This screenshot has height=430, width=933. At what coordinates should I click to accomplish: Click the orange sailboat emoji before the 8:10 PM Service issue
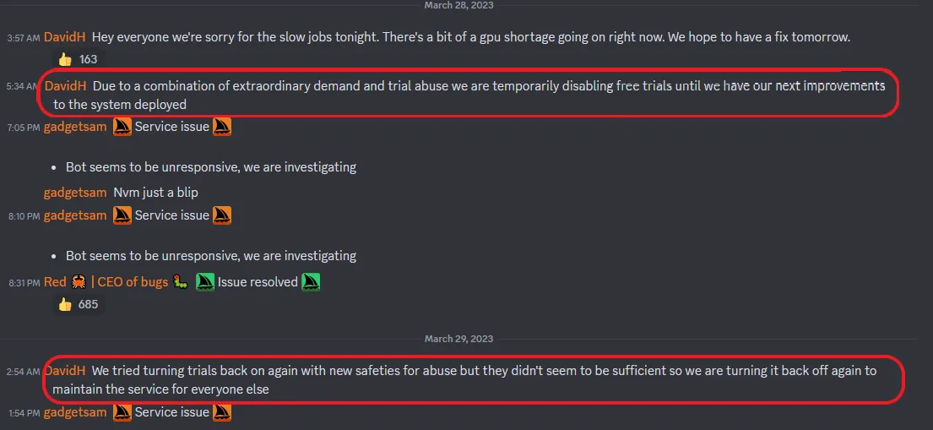point(122,215)
